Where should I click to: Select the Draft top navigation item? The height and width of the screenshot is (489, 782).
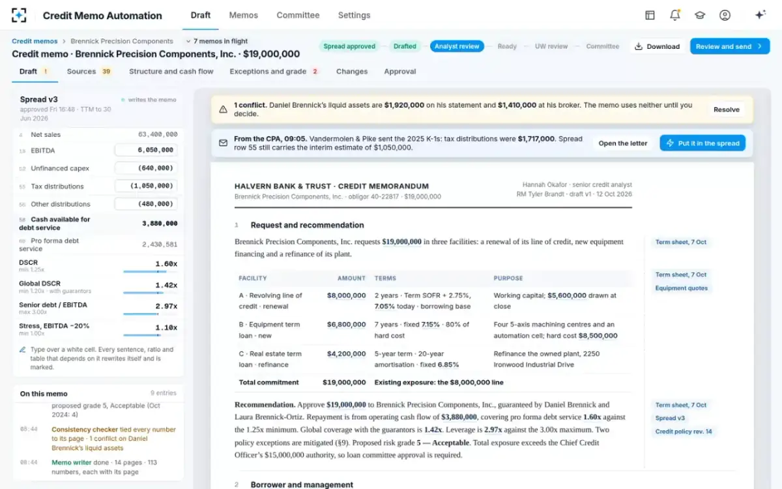[x=201, y=15]
